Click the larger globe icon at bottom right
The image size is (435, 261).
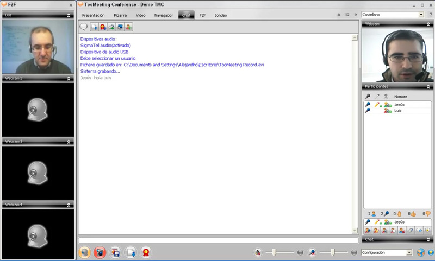pos(420,252)
